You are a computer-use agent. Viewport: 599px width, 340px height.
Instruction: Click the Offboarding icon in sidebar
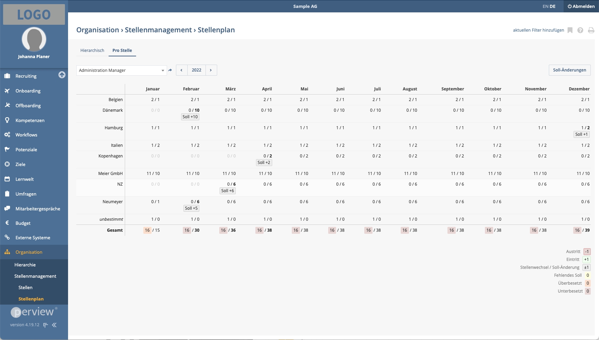7,105
